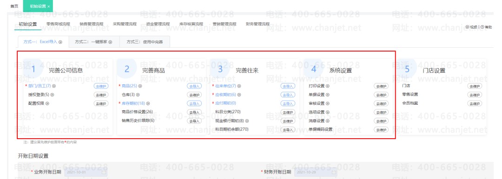Open calendar picker for 业务开账日期
This screenshot has height=179, width=502.
104,172
